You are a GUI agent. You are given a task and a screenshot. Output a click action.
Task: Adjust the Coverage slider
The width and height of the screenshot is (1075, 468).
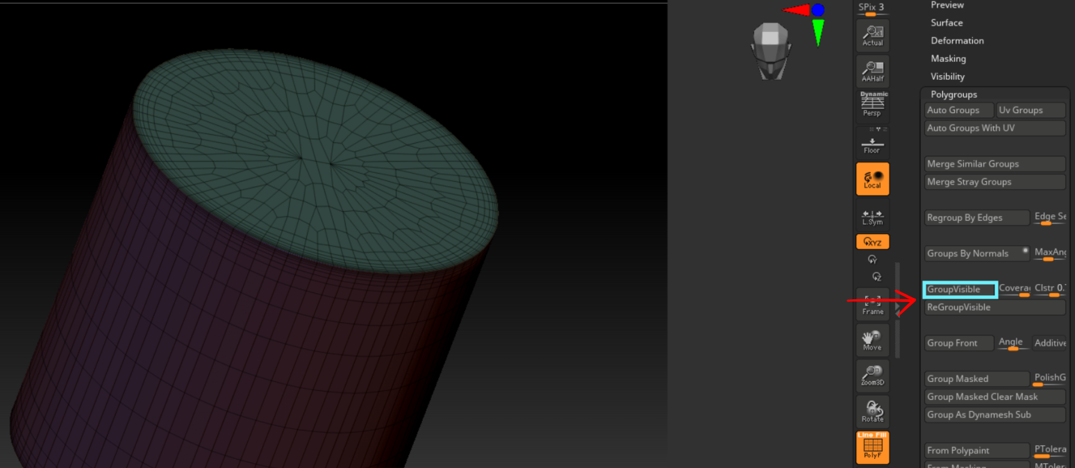pyautogui.click(x=1015, y=290)
